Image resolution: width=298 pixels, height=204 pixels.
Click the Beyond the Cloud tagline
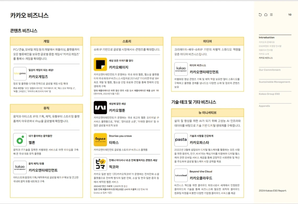click(201, 172)
